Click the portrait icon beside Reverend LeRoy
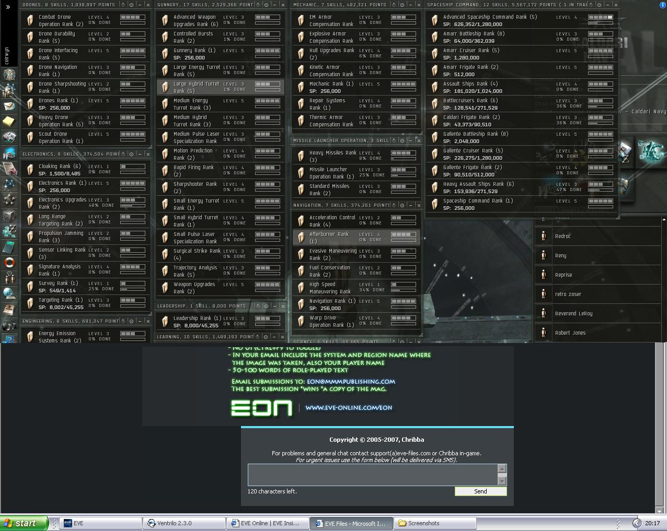This screenshot has width=667, height=531. (544, 313)
